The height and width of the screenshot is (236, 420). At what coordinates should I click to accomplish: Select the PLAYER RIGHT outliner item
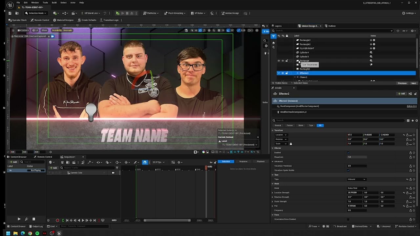(307, 49)
